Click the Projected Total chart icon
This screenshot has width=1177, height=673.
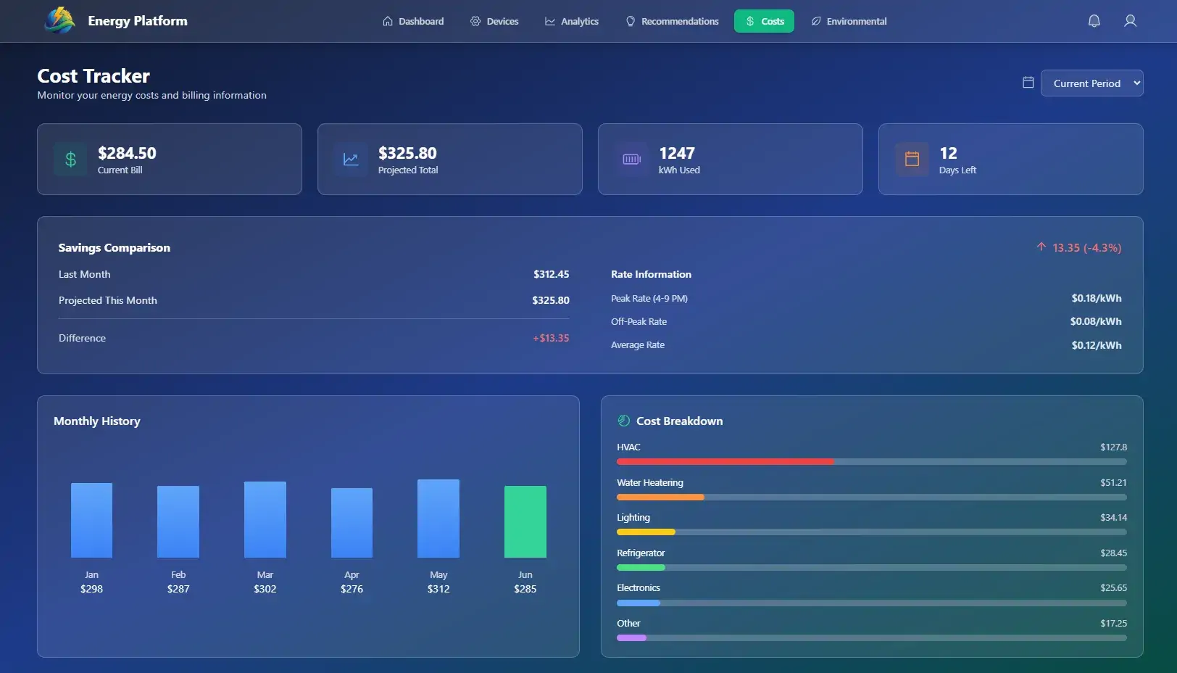pos(351,160)
